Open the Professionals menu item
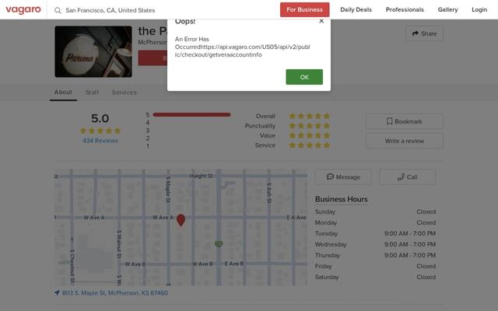Viewport: 498px width, 311px height. (405, 9)
